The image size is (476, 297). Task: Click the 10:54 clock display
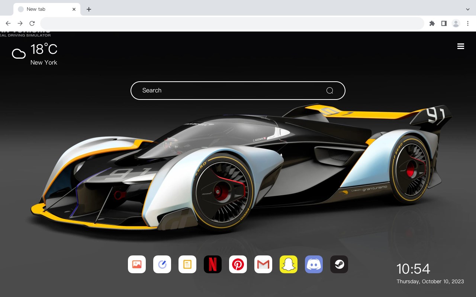click(x=413, y=269)
